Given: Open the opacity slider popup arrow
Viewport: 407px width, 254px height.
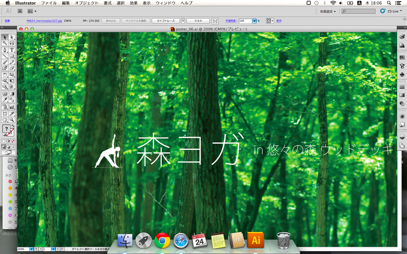Looking at the screenshot, I should (254, 21).
